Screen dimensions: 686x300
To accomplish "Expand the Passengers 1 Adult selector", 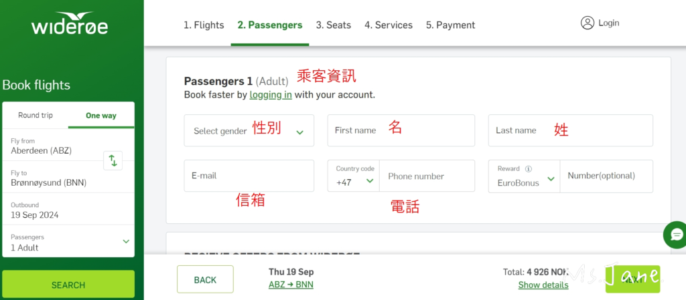I will 68,242.
